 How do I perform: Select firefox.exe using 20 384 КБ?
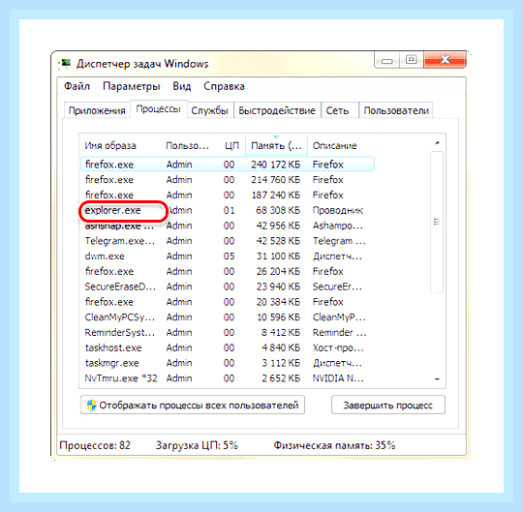[x=228, y=302]
